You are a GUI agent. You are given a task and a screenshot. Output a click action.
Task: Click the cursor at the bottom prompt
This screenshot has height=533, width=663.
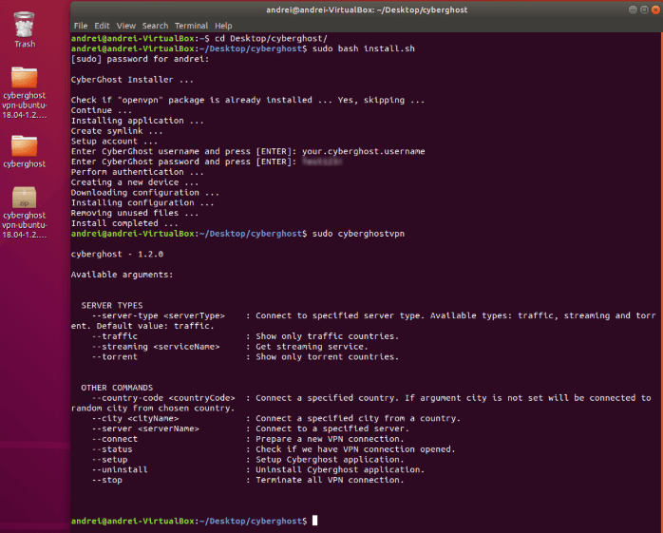314,521
